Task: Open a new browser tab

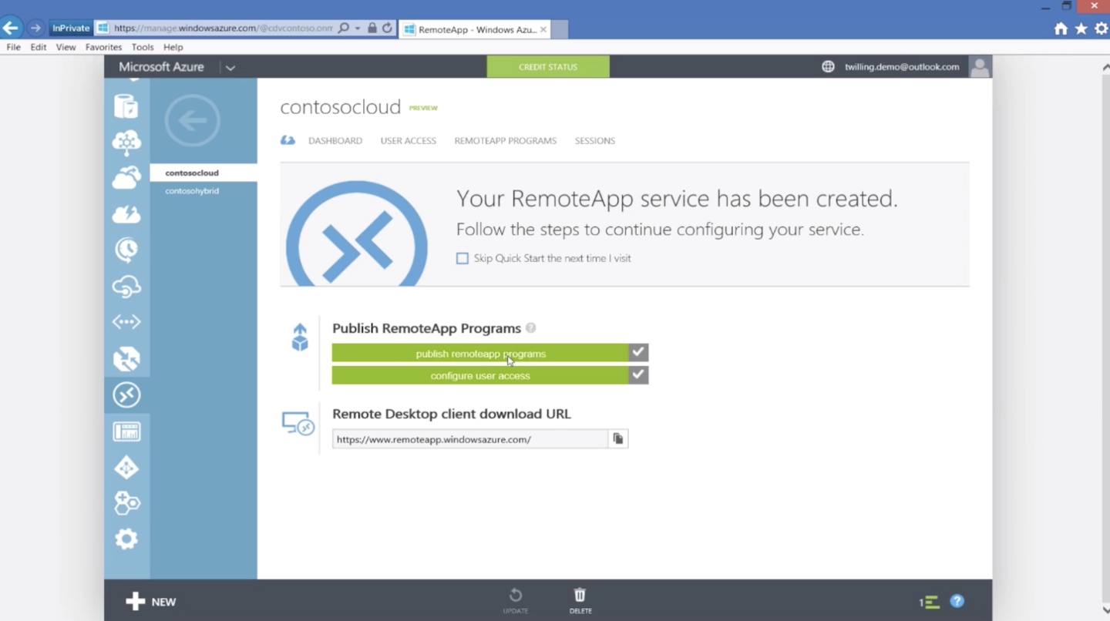Action: tap(560, 29)
